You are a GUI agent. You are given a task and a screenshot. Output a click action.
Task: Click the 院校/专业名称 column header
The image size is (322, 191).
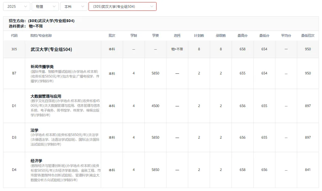click(41, 35)
